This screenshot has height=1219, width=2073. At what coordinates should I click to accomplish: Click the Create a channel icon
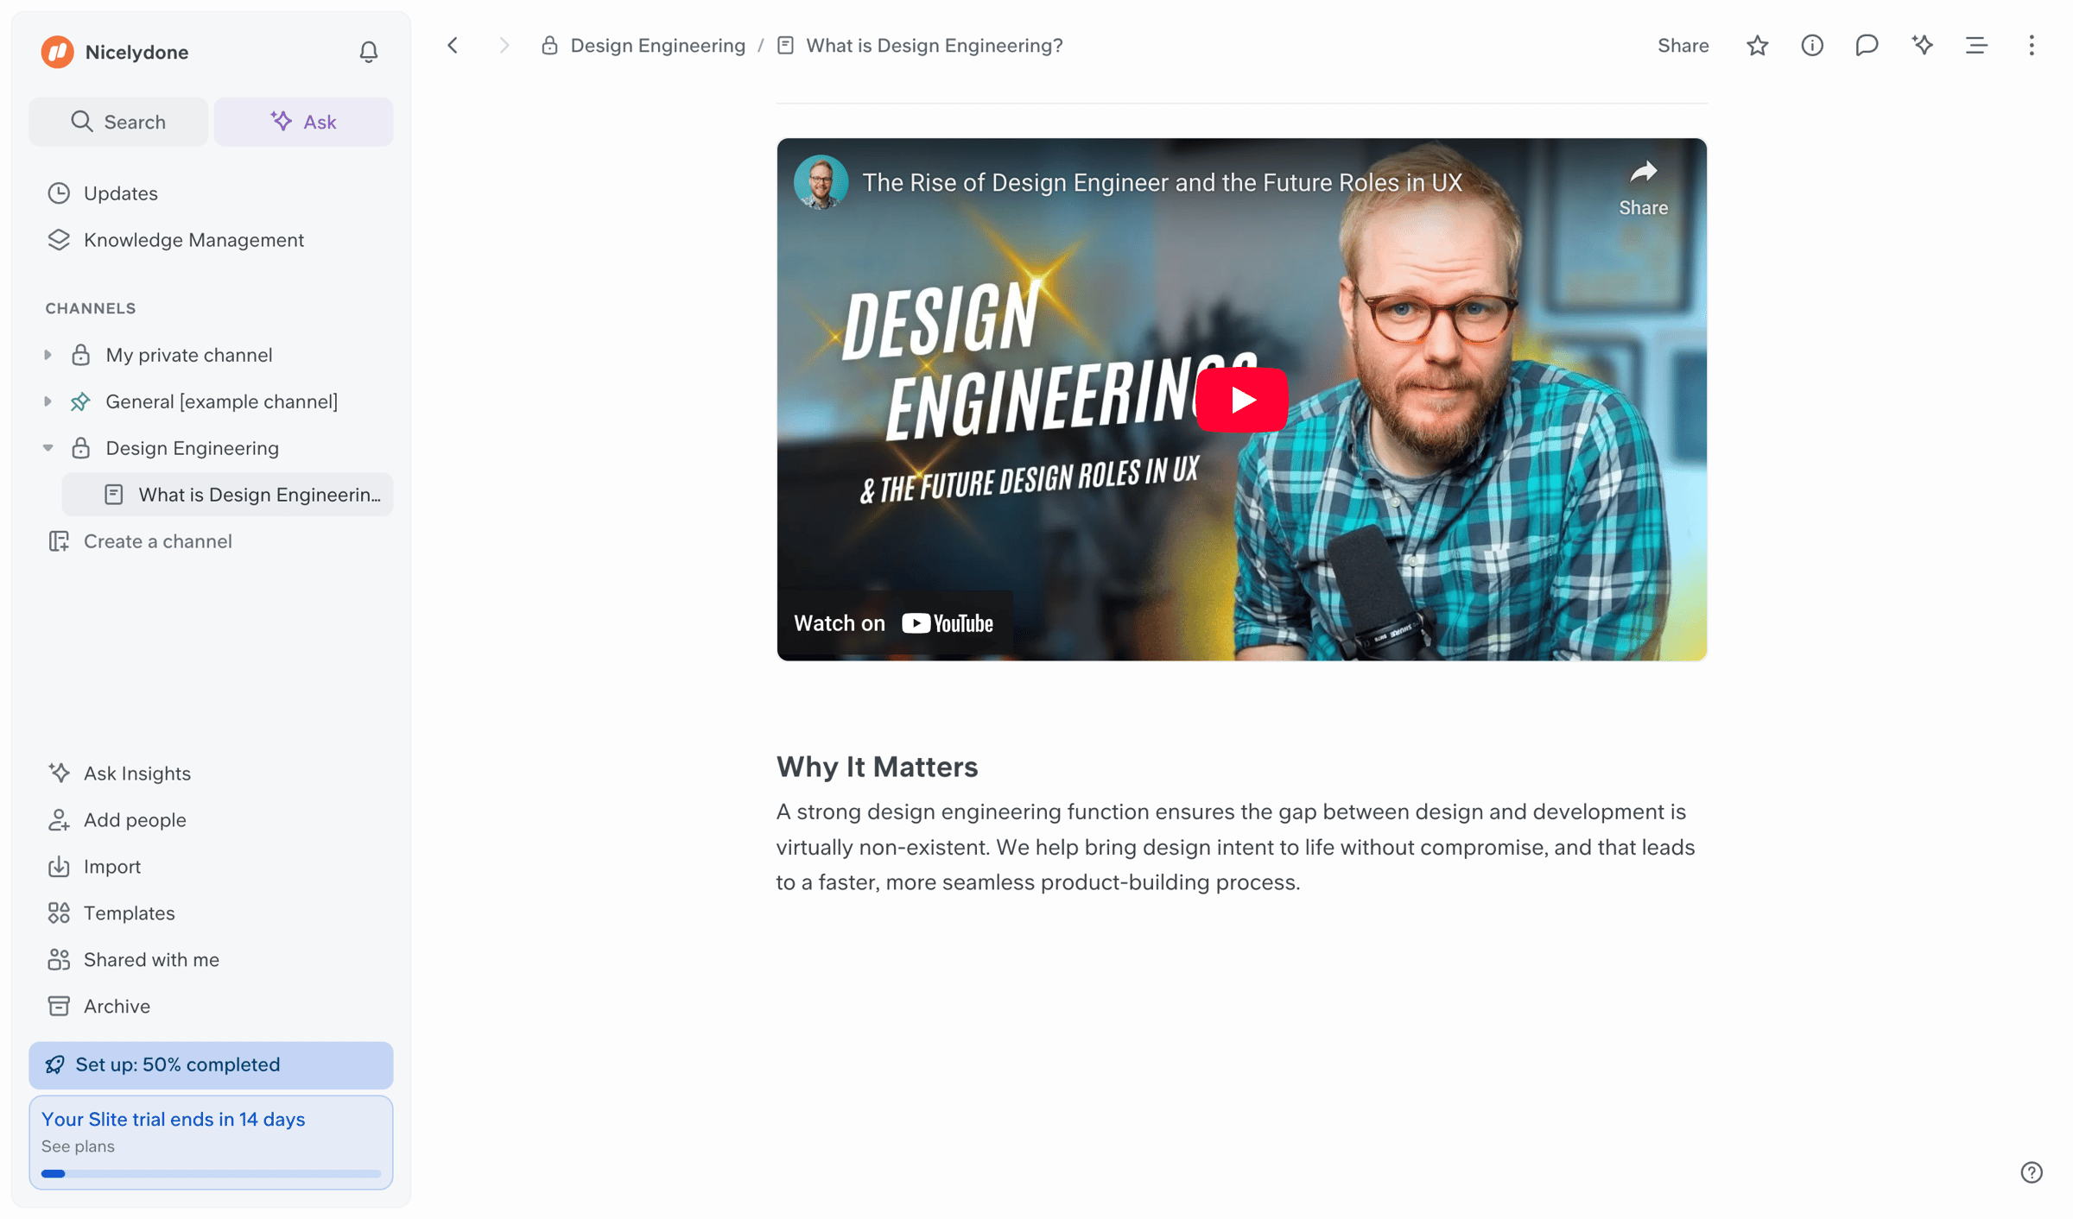(x=59, y=541)
